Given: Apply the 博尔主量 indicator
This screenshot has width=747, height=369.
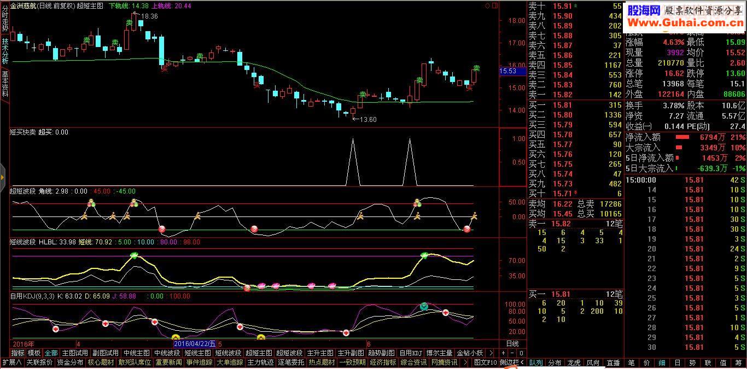Looking at the screenshot, I should coord(440,353).
